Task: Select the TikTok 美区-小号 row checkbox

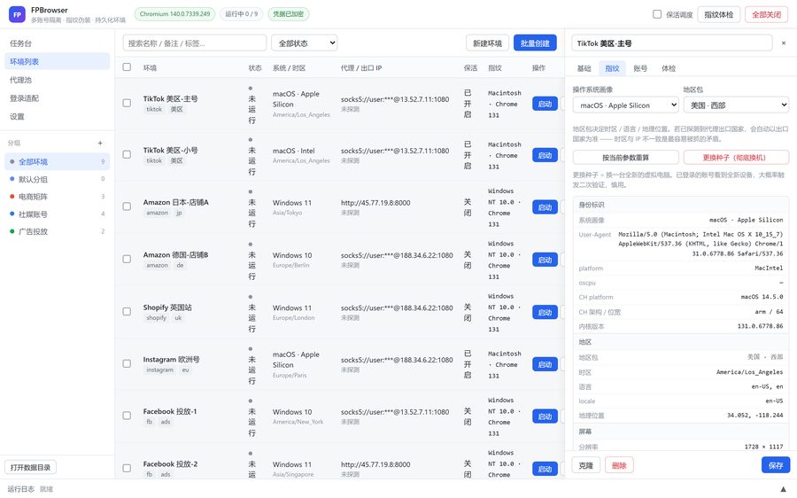Action: click(x=127, y=154)
